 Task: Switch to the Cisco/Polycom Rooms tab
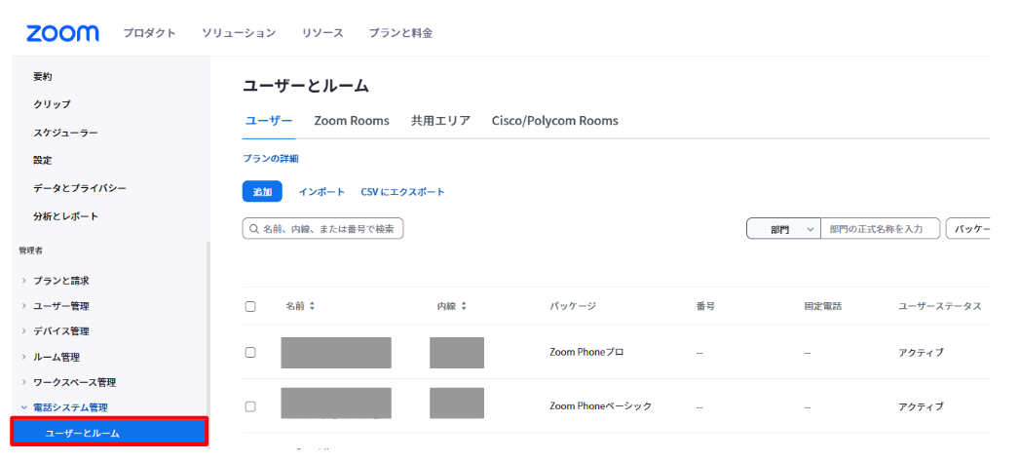point(555,121)
